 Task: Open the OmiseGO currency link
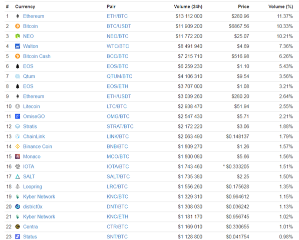coord(34,116)
